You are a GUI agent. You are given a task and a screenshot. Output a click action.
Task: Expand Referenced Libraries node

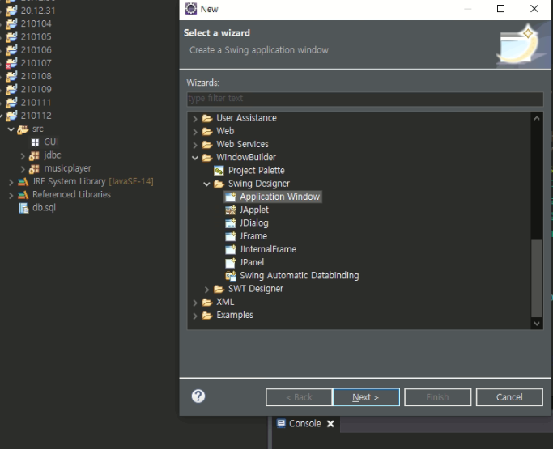tap(11, 195)
